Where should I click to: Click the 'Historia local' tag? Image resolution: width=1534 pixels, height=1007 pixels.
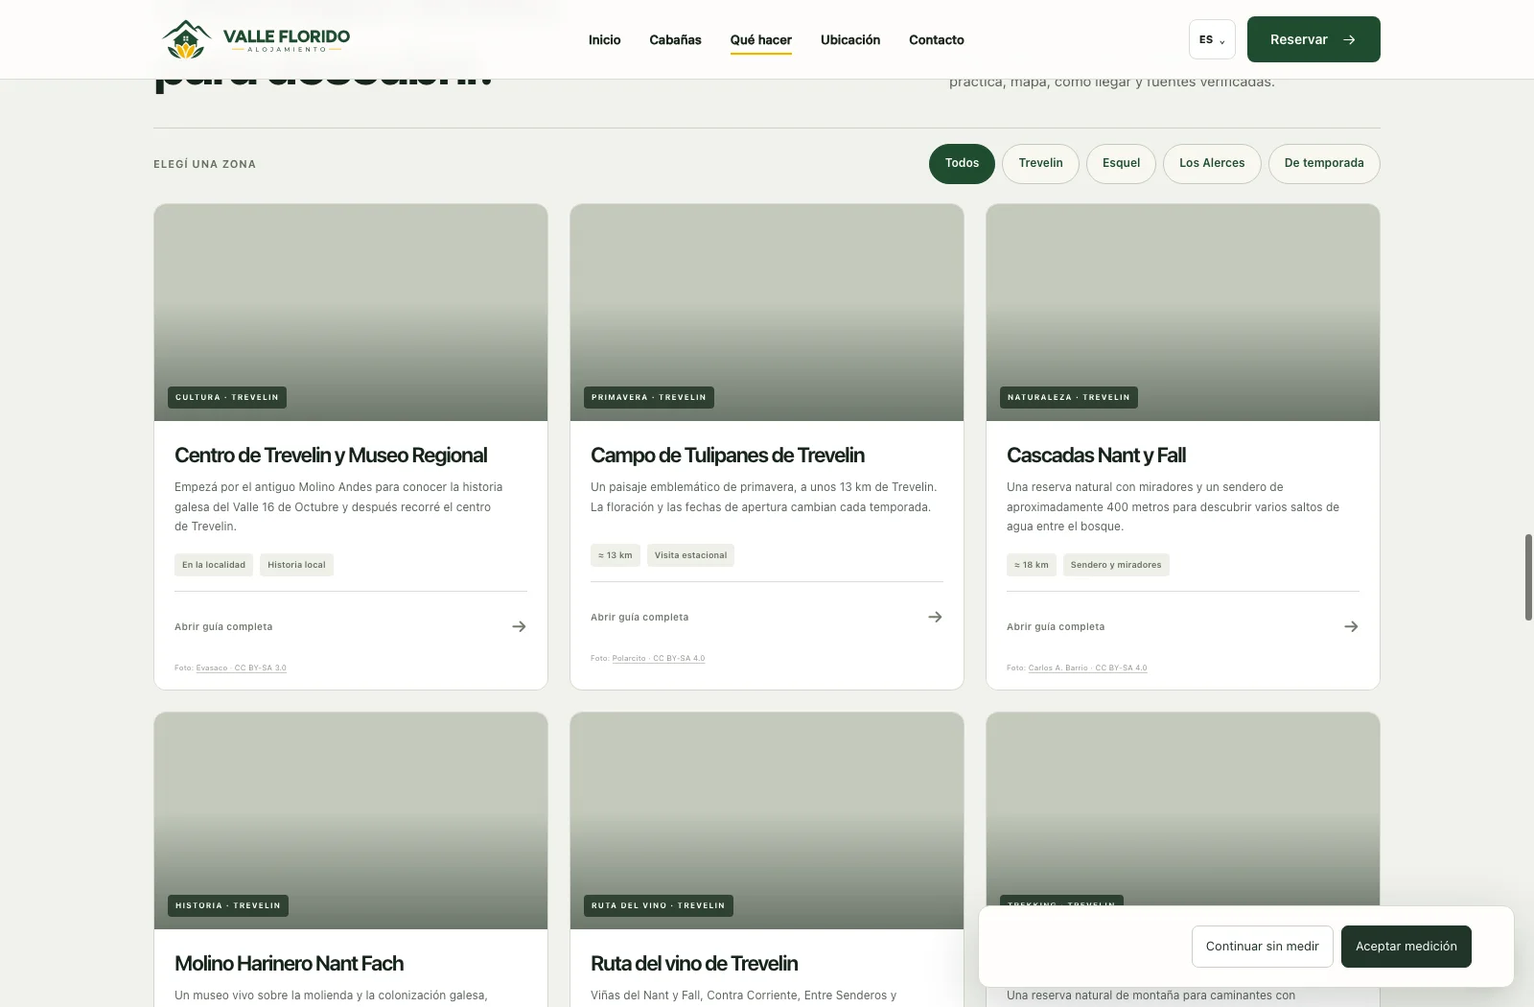pyautogui.click(x=296, y=565)
